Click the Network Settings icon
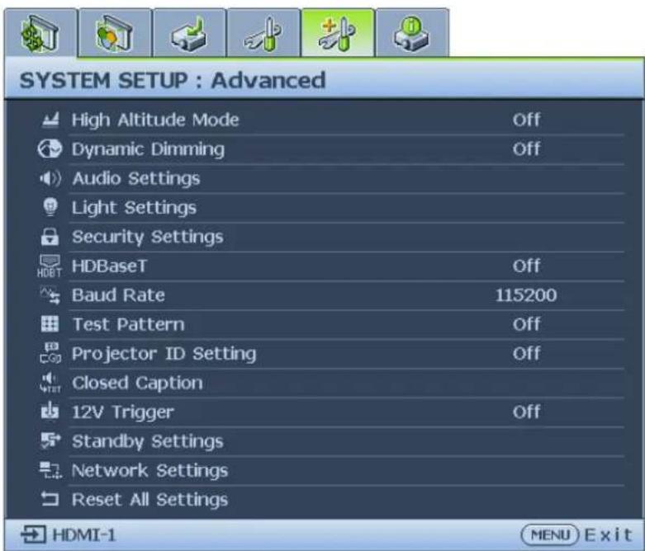This screenshot has width=645, height=551. (x=50, y=470)
